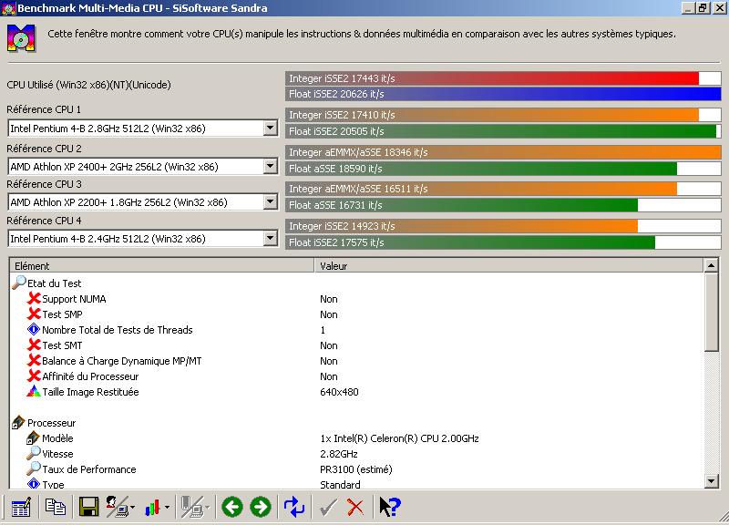729x525 pixels.
Task: Click the multimedia CD benchmark icon
Action: [x=21, y=38]
